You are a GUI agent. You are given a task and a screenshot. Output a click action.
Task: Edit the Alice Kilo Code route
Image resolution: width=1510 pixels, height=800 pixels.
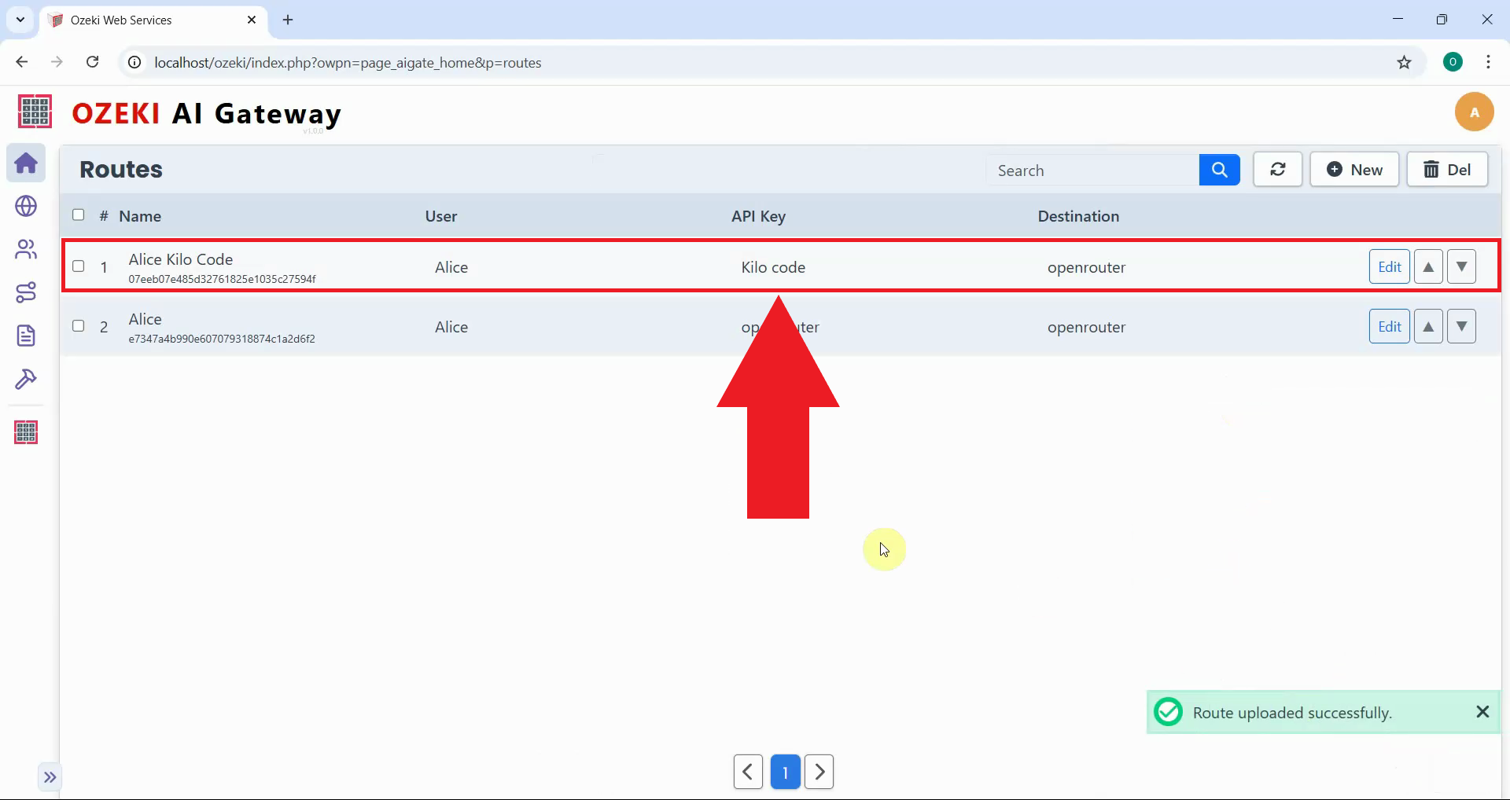(x=1389, y=266)
